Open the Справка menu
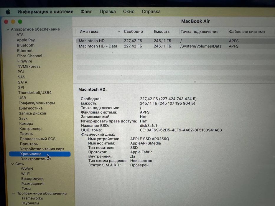275x206 pixels. tap(151, 11)
